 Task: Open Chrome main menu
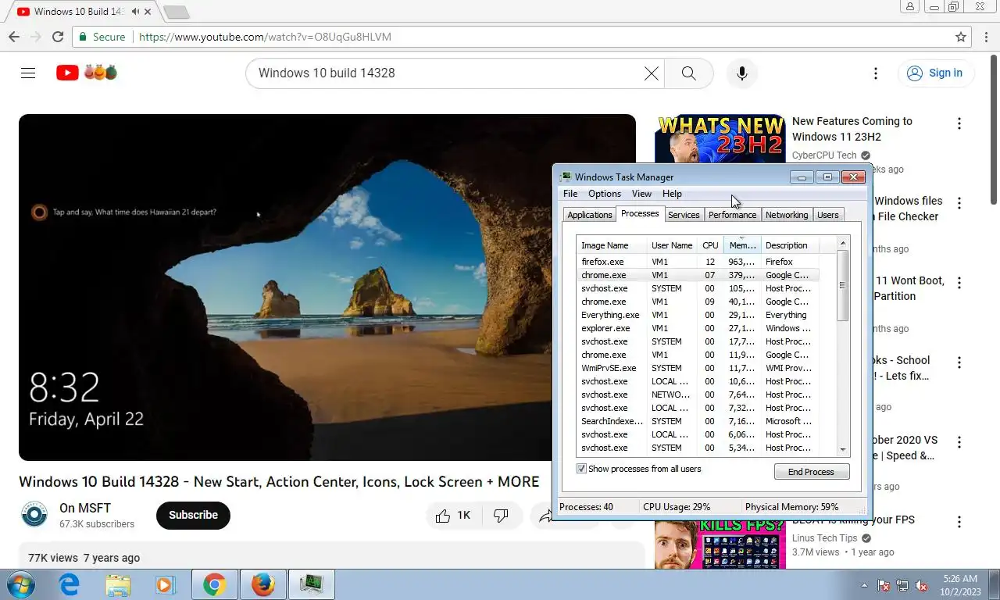[985, 37]
